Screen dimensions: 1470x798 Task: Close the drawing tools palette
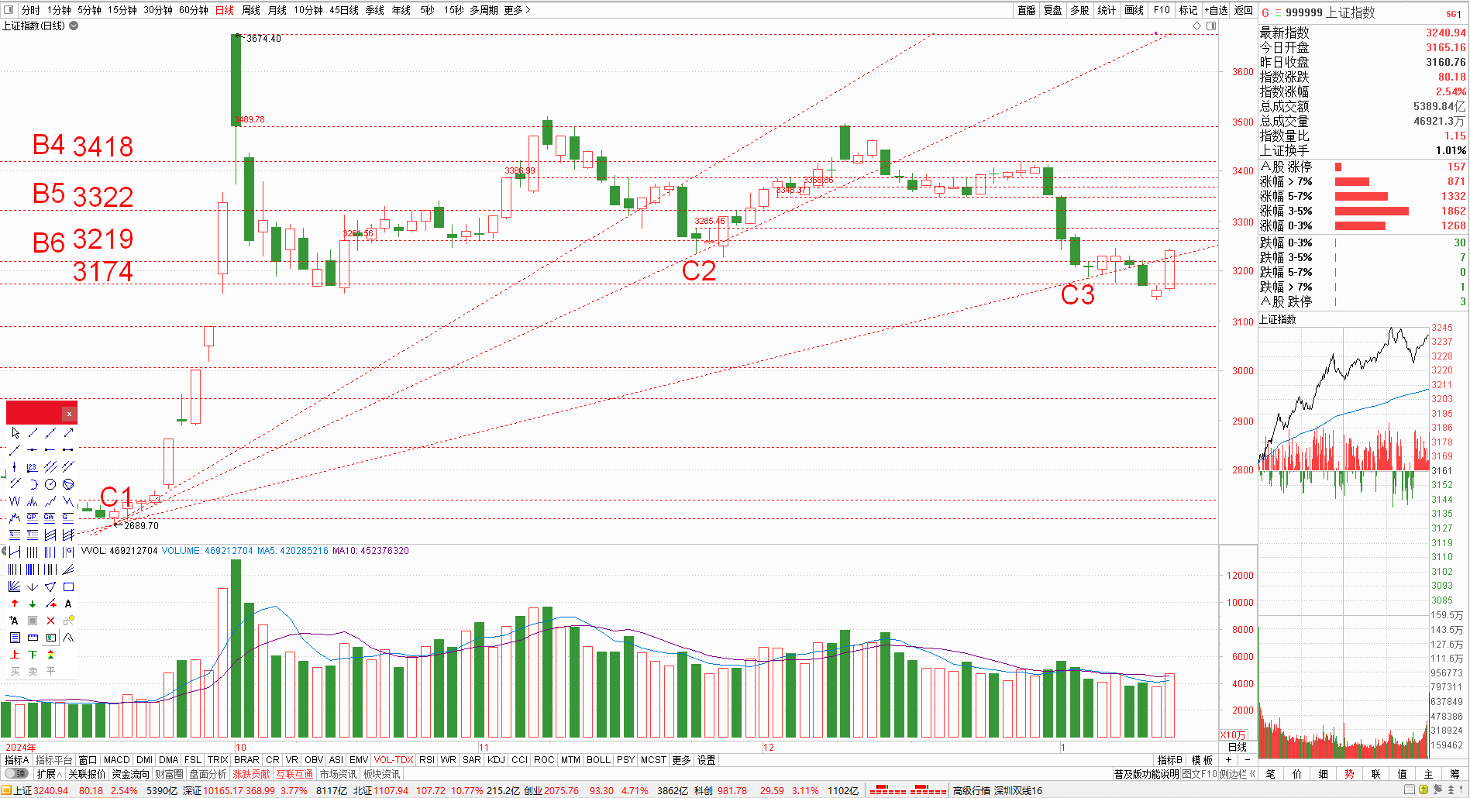pos(69,414)
